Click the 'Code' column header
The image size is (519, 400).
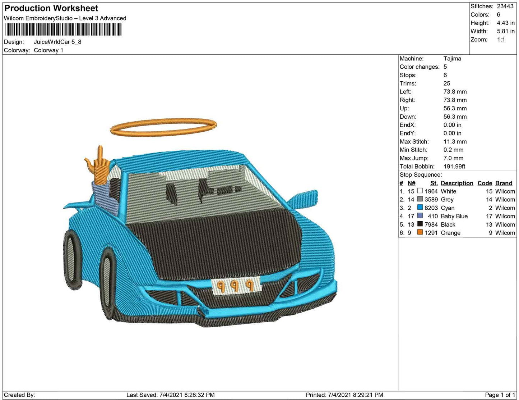tap(485, 183)
